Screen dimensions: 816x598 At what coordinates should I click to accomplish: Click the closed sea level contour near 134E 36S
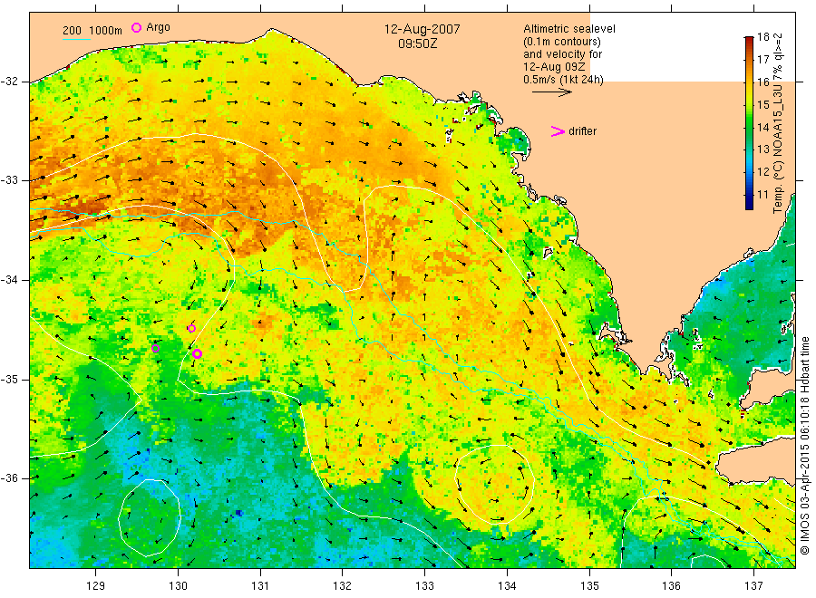495,484
